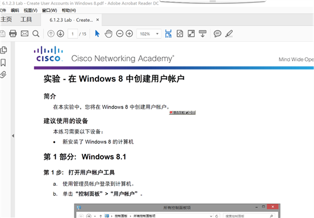Click the Print icon in toolbar
314x218 pixels.
13,33
